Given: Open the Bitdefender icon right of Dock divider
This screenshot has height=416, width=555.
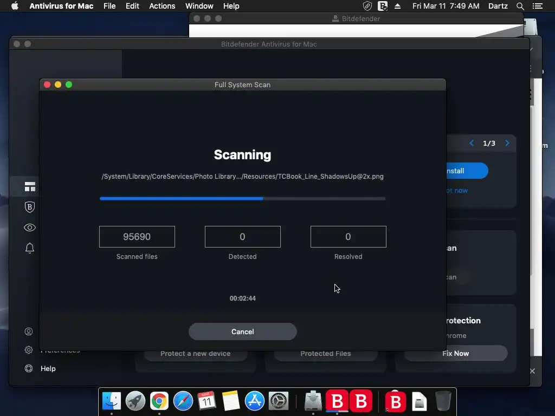Looking at the screenshot, I should pos(395,401).
